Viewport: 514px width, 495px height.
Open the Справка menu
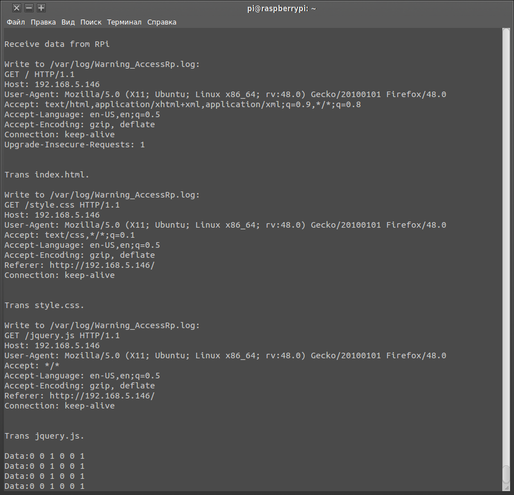pyautogui.click(x=162, y=22)
